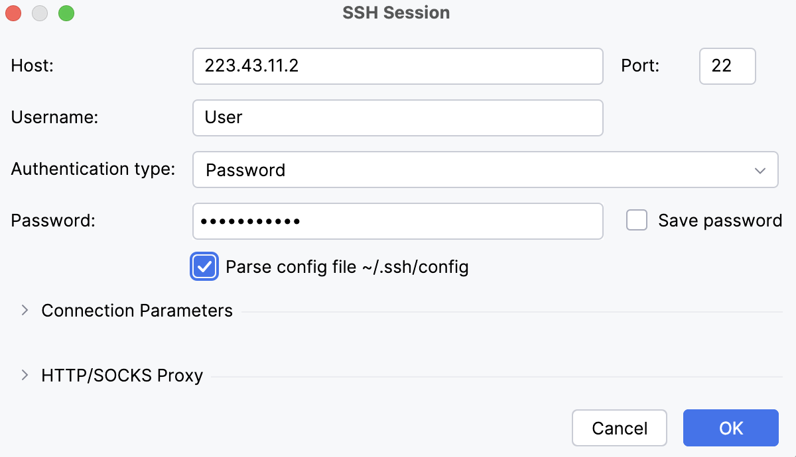
Task: Select the Port field showing 22
Action: coord(727,66)
